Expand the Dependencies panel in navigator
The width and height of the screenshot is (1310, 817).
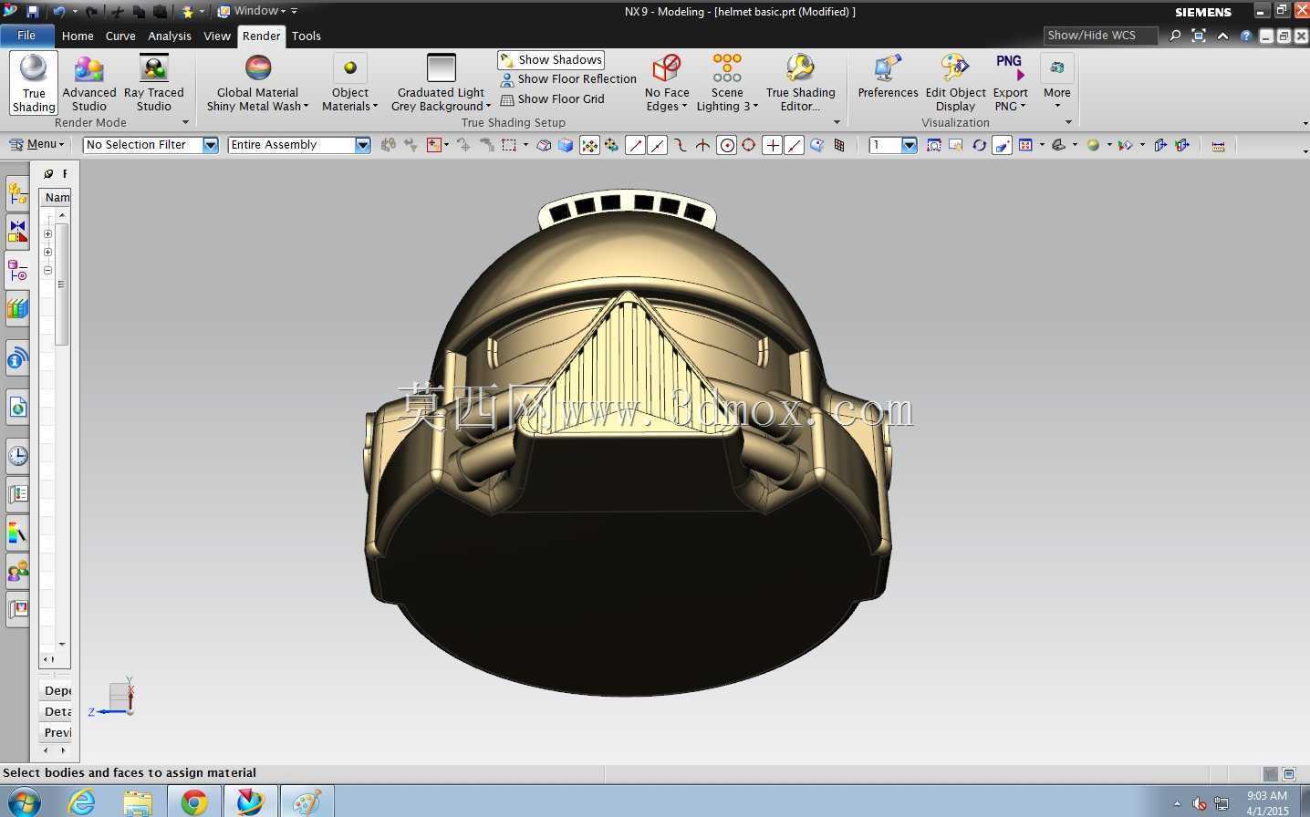click(57, 690)
